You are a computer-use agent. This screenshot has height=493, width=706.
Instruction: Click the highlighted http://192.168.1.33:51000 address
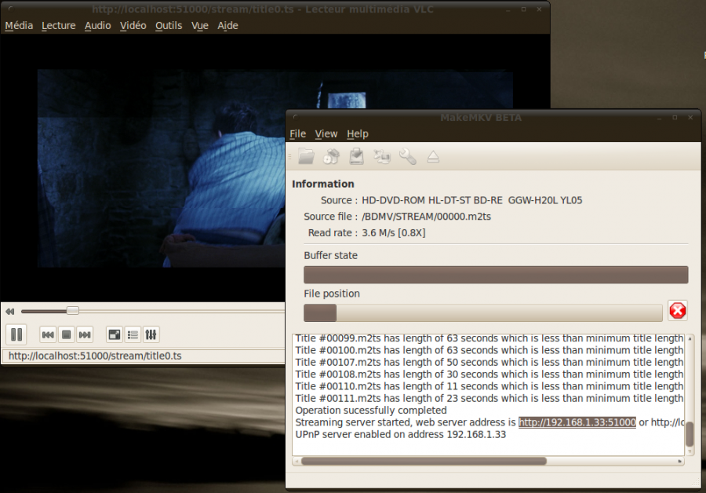[x=577, y=422]
